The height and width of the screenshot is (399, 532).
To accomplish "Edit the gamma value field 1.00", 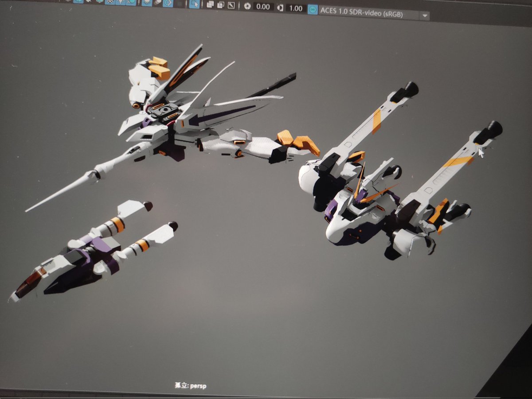I will pos(295,8).
